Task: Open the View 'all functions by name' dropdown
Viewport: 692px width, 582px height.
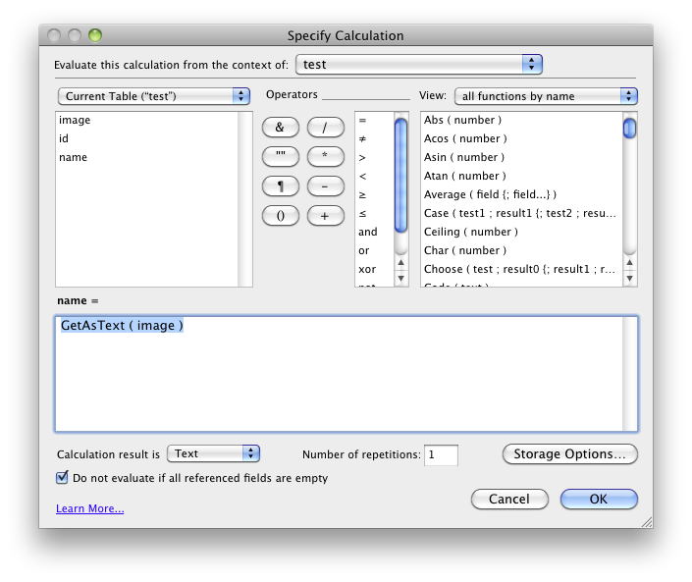Action: coord(546,96)
